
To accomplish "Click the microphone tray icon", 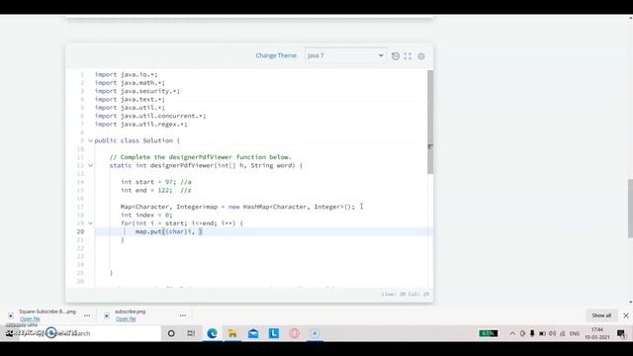I will pyautogui.click(x=532, y=333).
